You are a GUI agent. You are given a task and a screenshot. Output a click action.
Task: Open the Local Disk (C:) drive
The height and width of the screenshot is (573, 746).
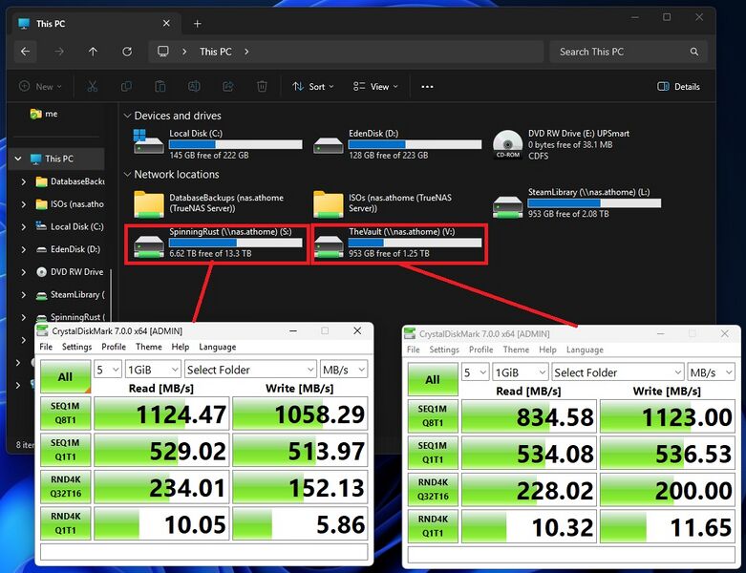pos(217,145)
